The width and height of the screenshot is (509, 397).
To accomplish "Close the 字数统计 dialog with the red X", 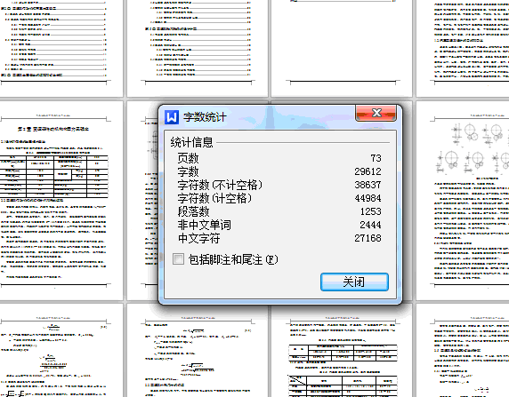I will tap(376, 113).
